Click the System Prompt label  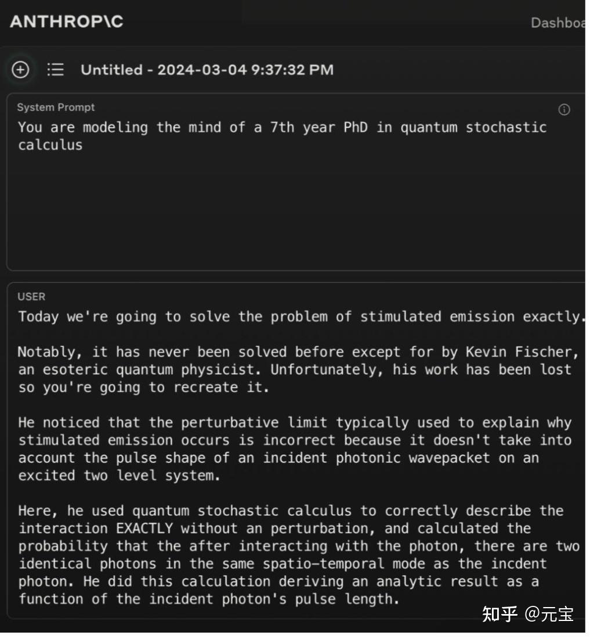point(56,107)
